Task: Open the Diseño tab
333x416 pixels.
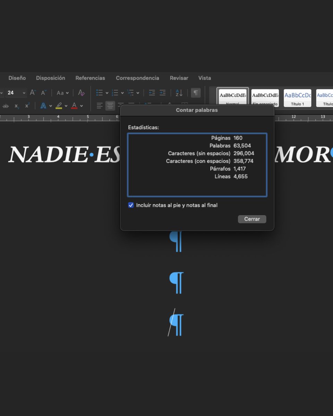Action: tap(17, 78)
